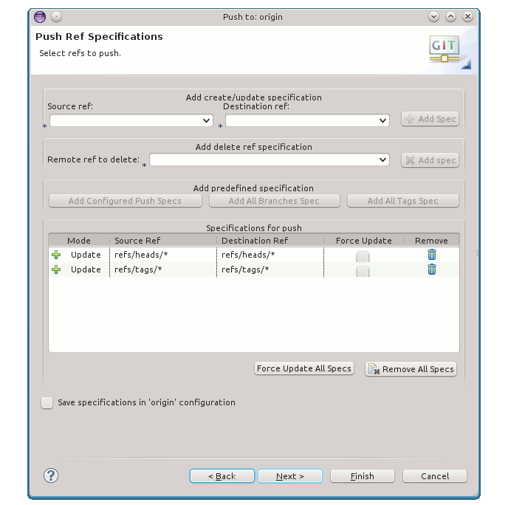Minimize the Push to: origin dialog

click(x=433, y=16)
